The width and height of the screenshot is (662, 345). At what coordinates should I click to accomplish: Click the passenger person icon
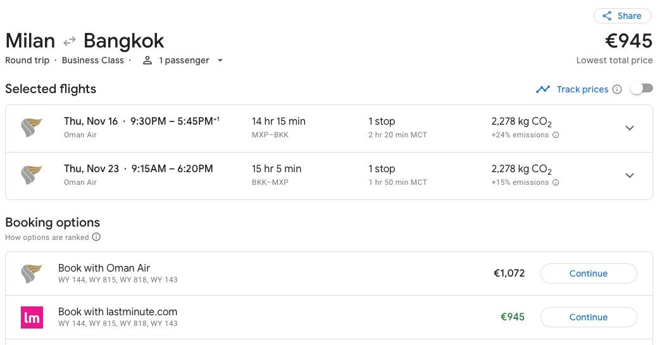(147, 60)
